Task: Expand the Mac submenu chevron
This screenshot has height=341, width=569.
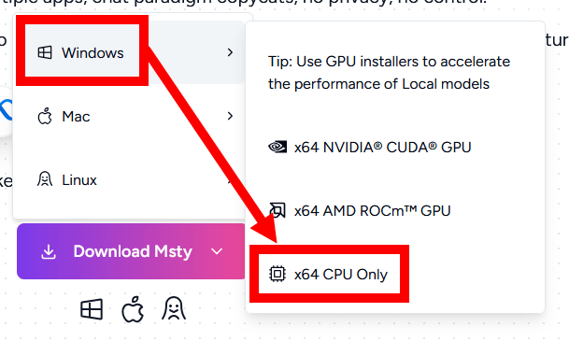Action: pyautogui.click(x=230, y=116)
